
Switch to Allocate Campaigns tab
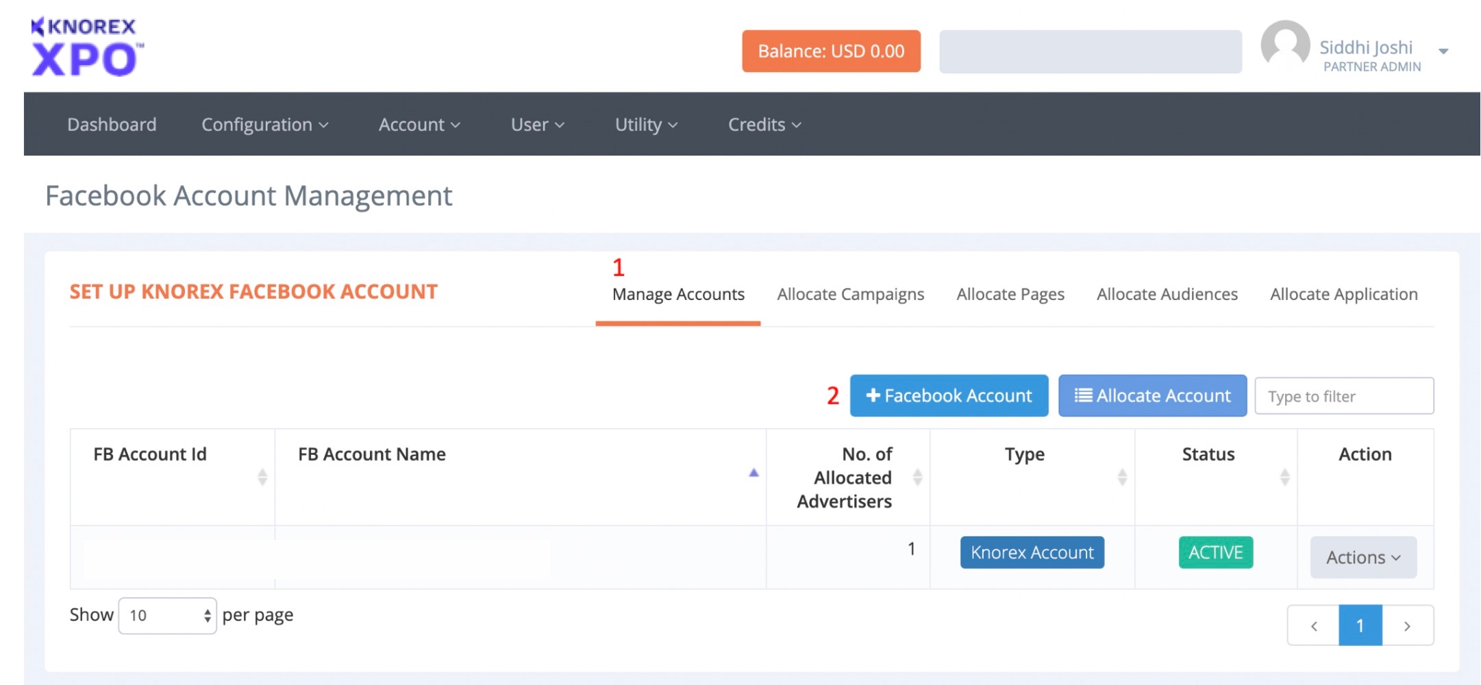click(x=850, y=295)
